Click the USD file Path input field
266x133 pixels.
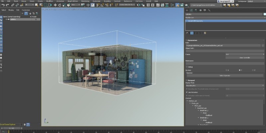pos(223,46)
